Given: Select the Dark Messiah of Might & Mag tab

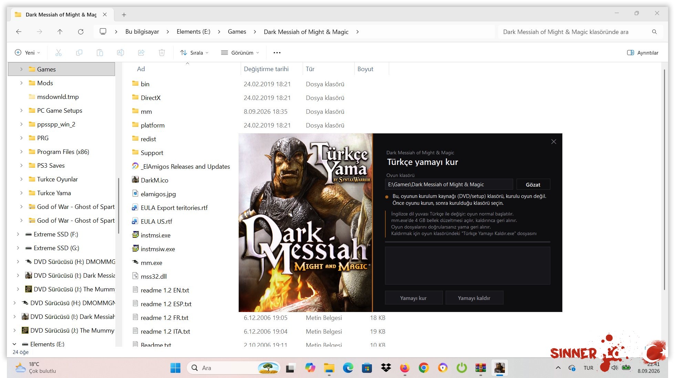Looking at the screenshot, I should 61,14.
